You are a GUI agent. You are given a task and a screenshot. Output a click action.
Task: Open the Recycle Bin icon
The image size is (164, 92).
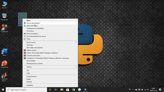(4, 17)
